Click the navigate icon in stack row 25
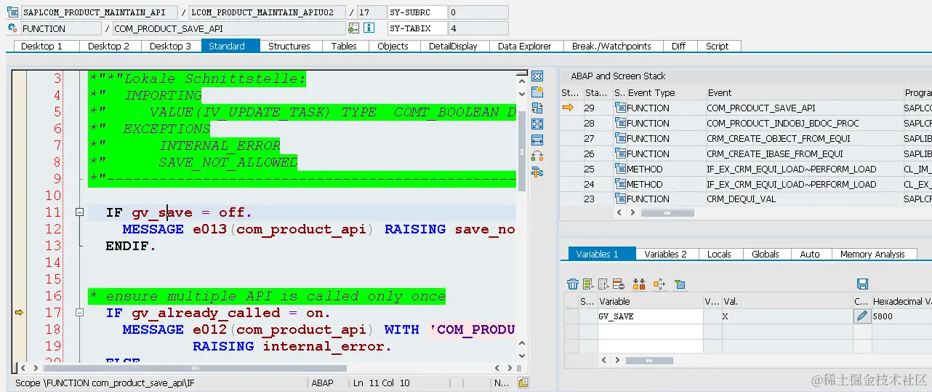The width and height of the screenshot is (932, 392). tap(620, 169)
